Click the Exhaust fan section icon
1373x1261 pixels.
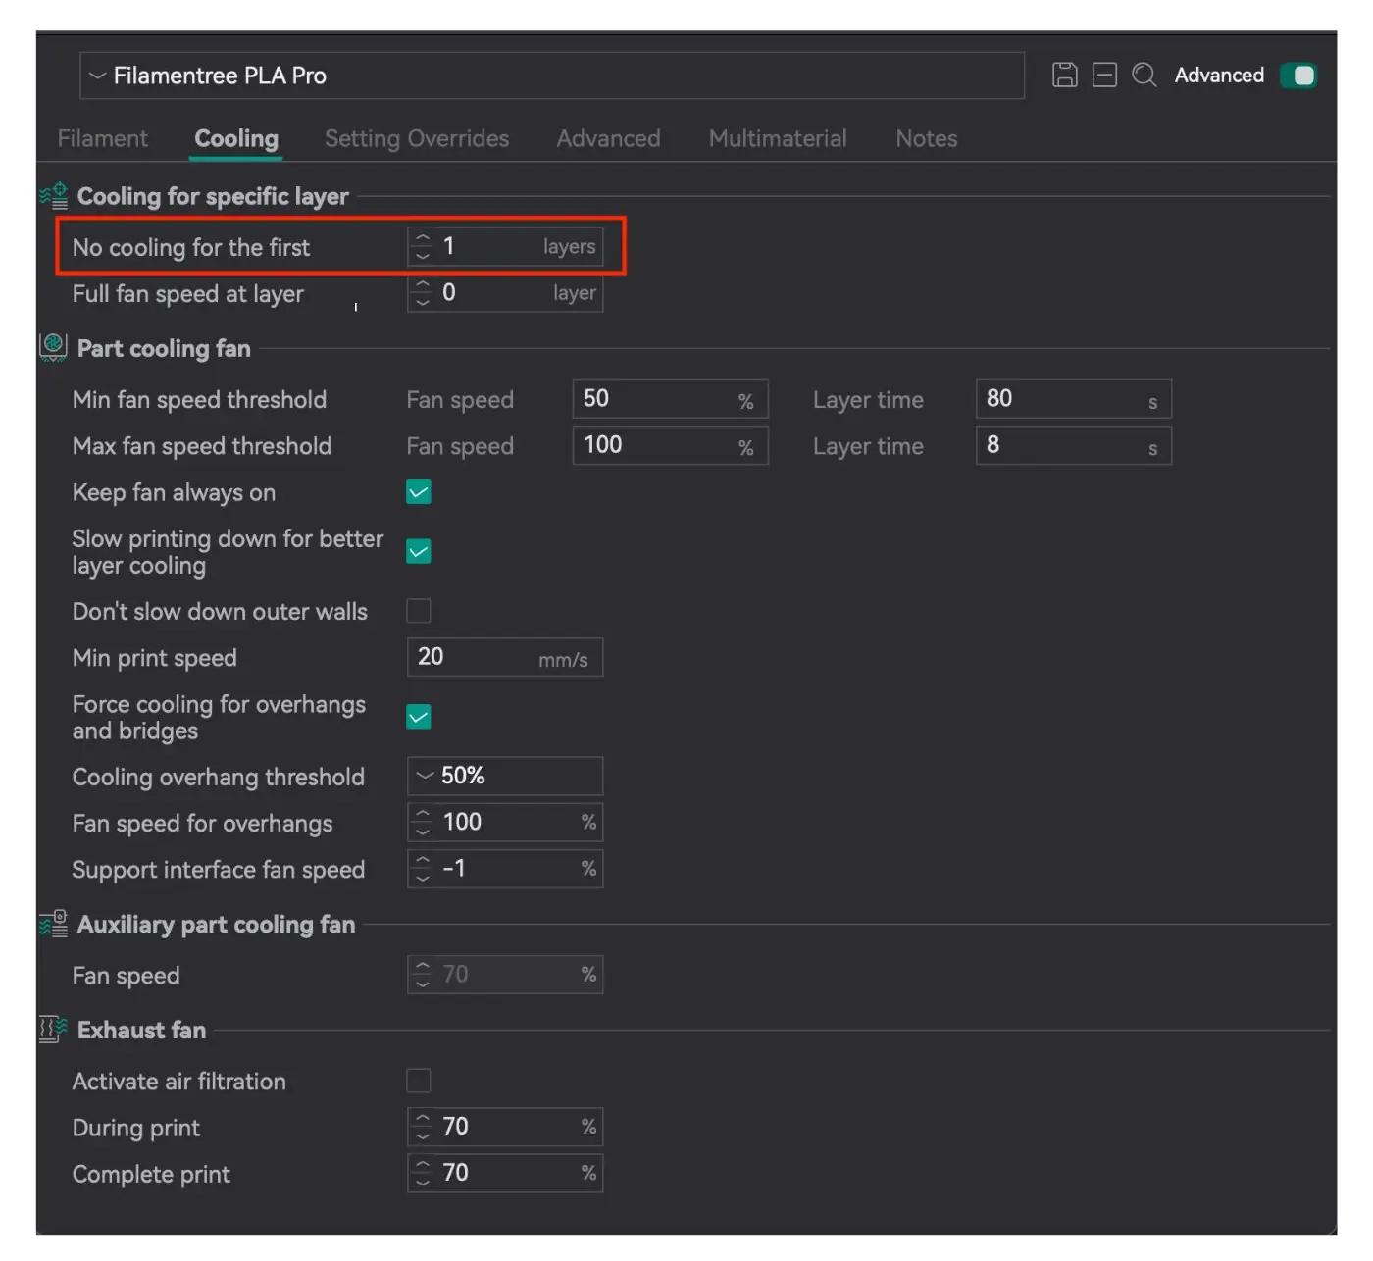coord(53,1030)
